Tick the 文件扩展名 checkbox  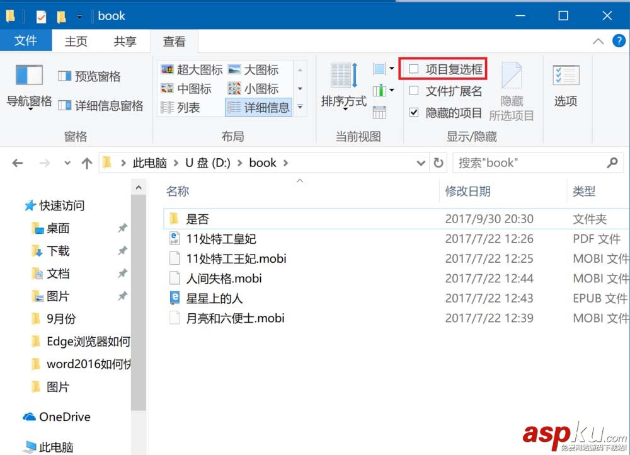(414, 91)
